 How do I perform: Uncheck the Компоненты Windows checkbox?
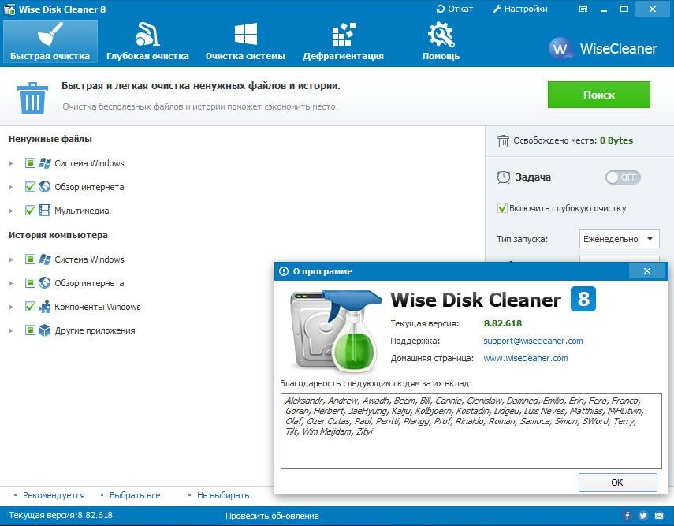coord(30,307)
